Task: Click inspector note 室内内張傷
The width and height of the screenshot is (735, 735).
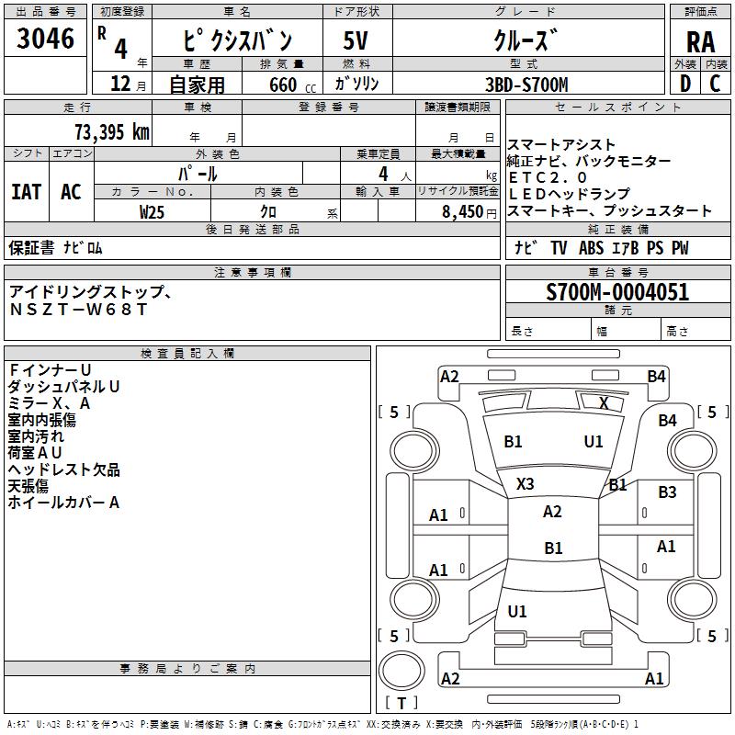Action: [x=41, y=420]
